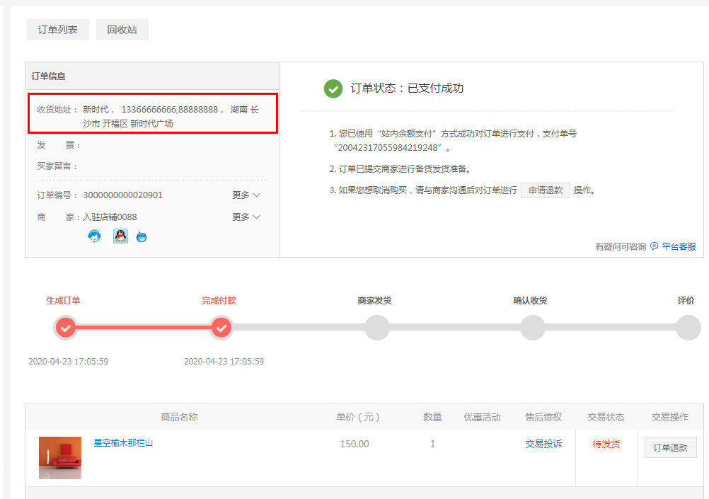Open the 平台客服 link

(x=679, y=246)
